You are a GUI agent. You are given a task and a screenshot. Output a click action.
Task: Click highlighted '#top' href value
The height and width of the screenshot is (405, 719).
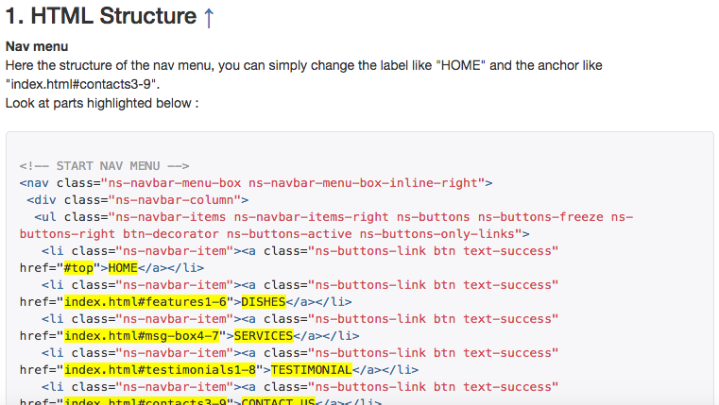coord(78,267)
